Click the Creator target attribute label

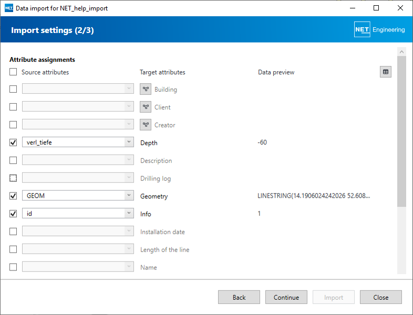pos(164,125)
